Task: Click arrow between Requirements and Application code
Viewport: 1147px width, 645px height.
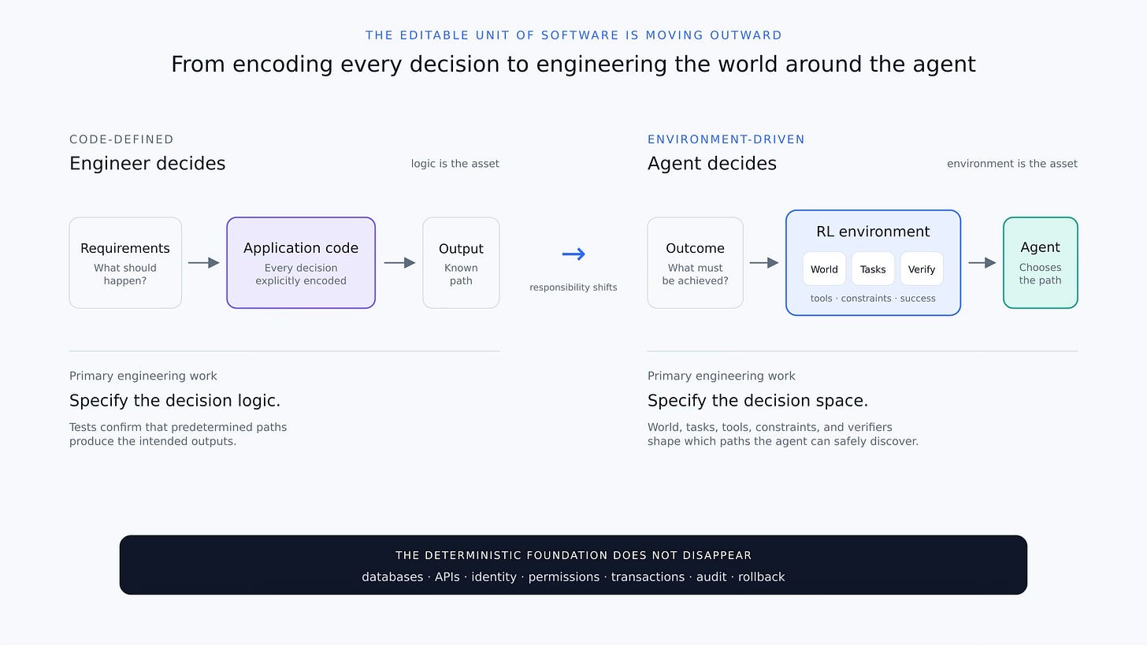Action: pyautogui.click(x=204, y=262)
